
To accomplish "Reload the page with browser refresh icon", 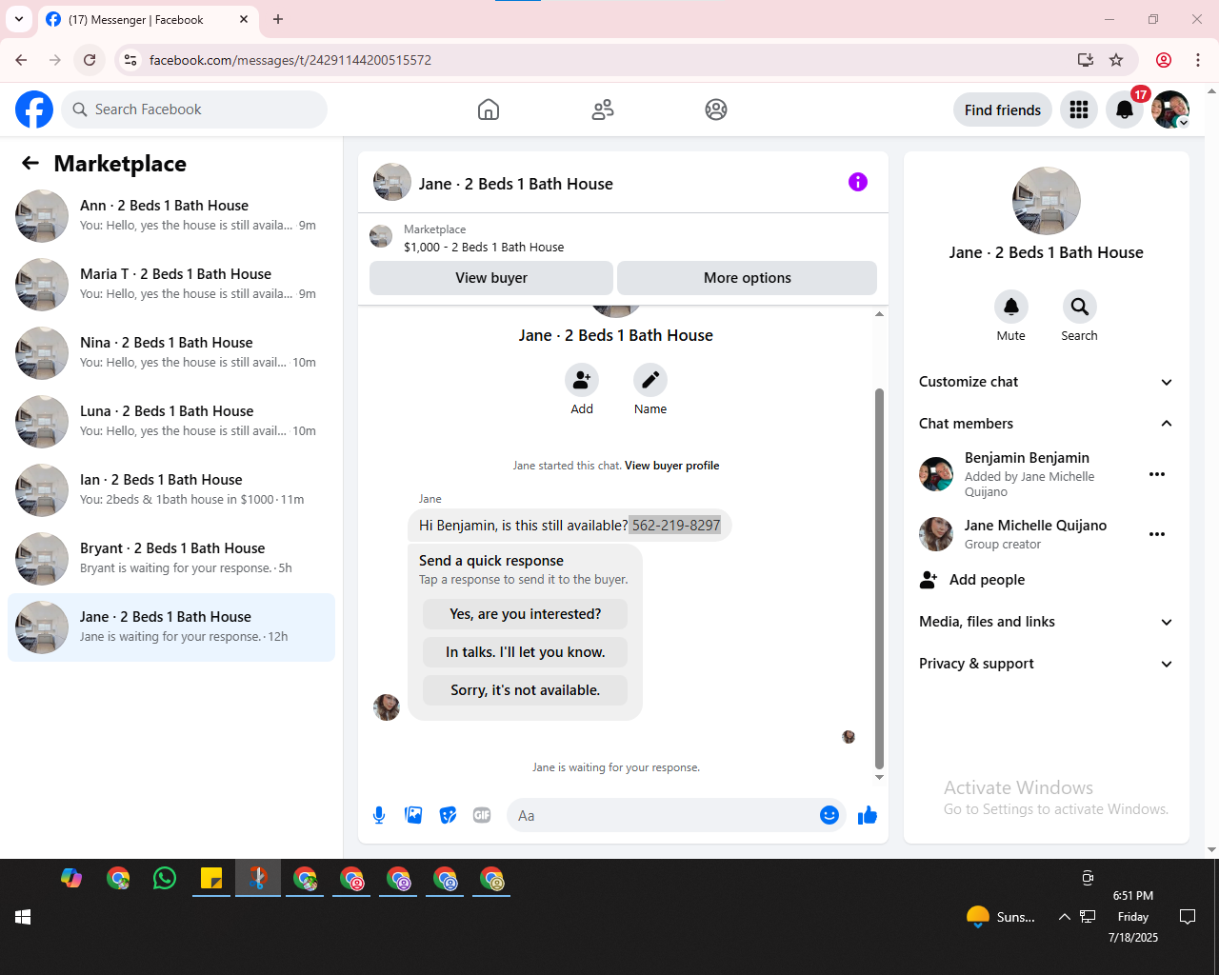I will 90,60.
